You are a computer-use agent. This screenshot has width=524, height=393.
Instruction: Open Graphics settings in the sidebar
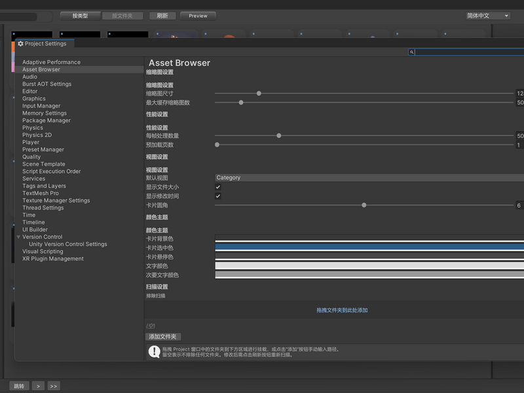34,99
